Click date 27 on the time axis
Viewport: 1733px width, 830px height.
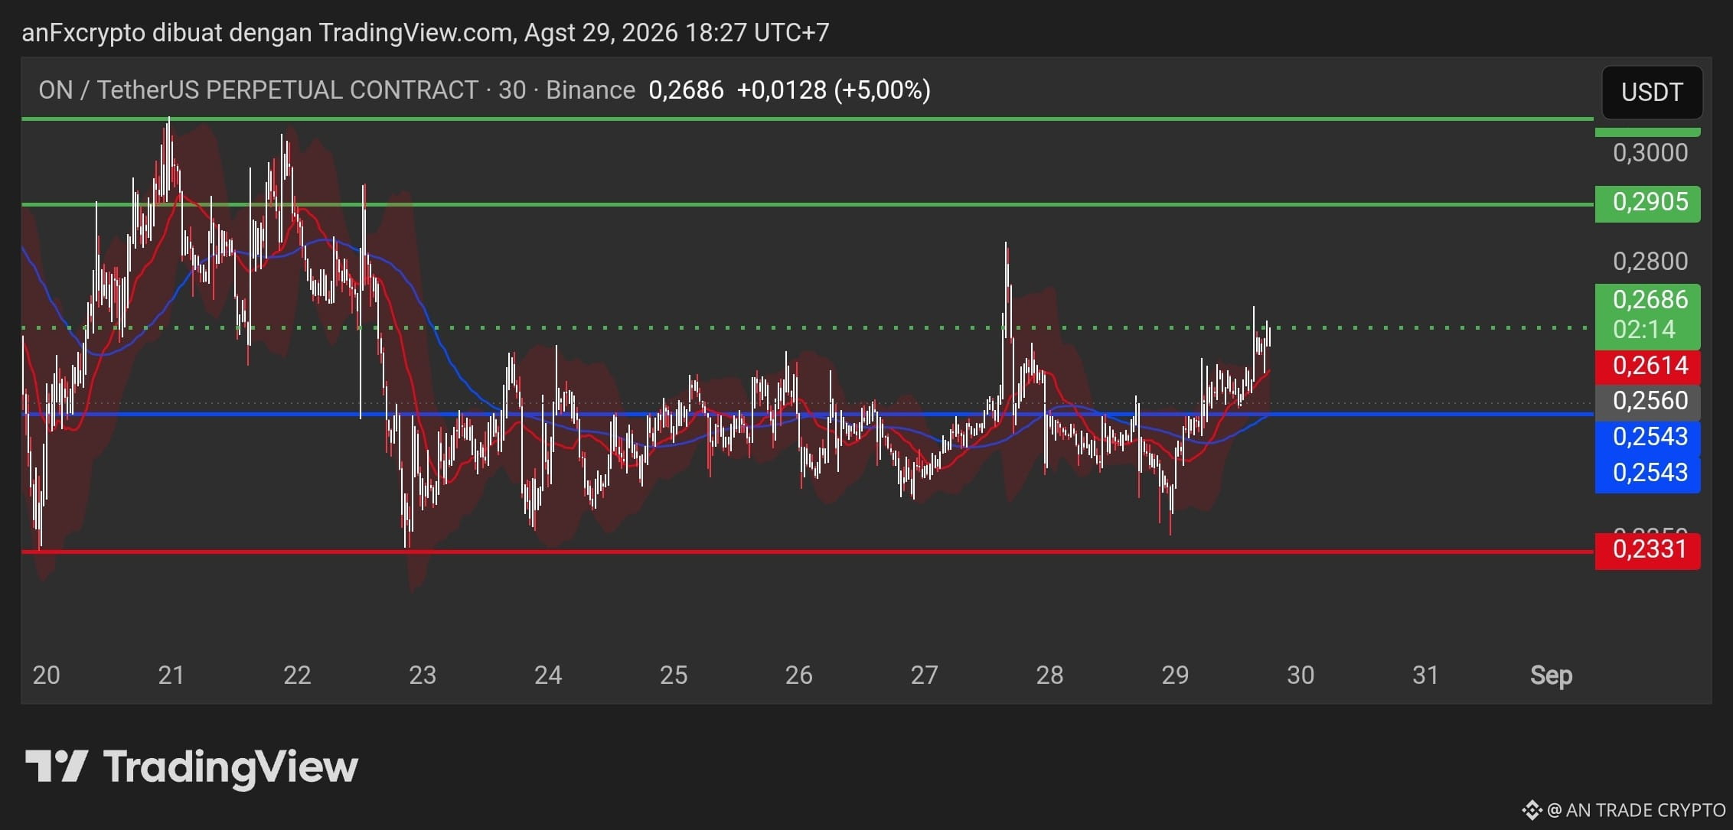(924, 675)
